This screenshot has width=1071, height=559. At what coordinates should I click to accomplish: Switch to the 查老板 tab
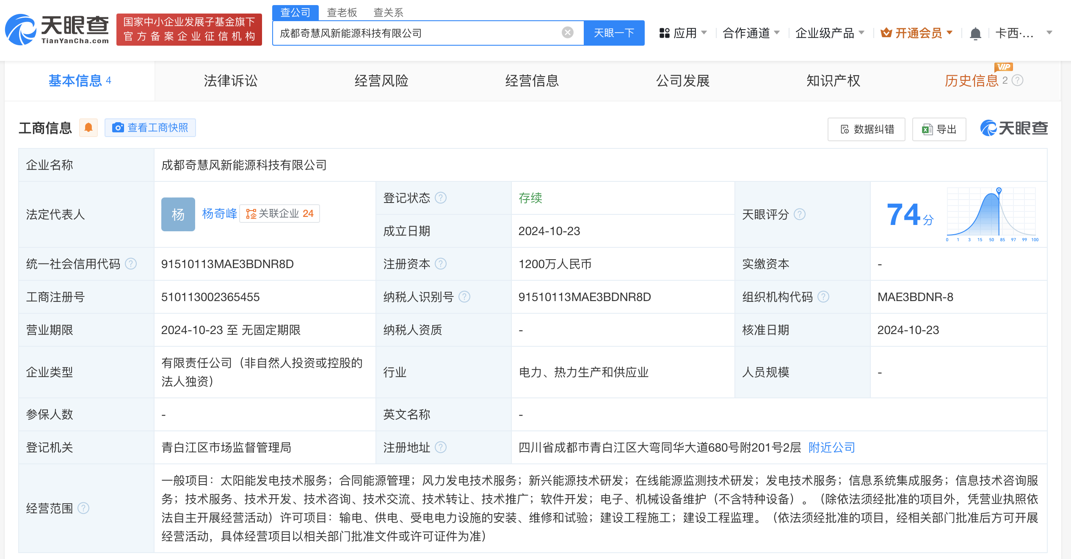341,12
